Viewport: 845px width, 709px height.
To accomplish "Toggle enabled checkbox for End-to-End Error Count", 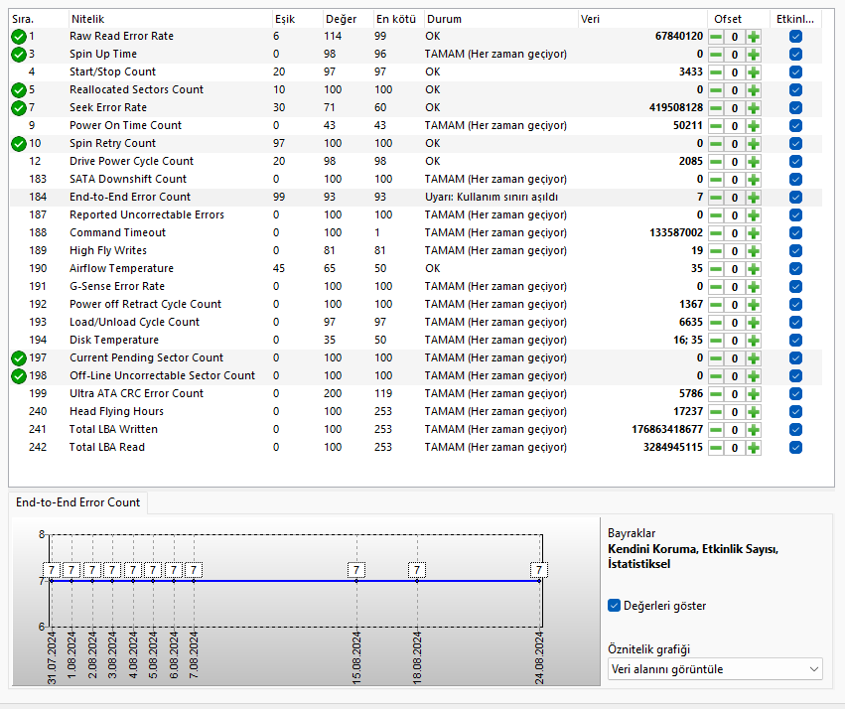I will (795, 198).
